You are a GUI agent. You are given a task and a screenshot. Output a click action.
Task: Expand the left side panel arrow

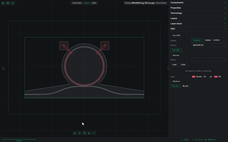[3, 69]
